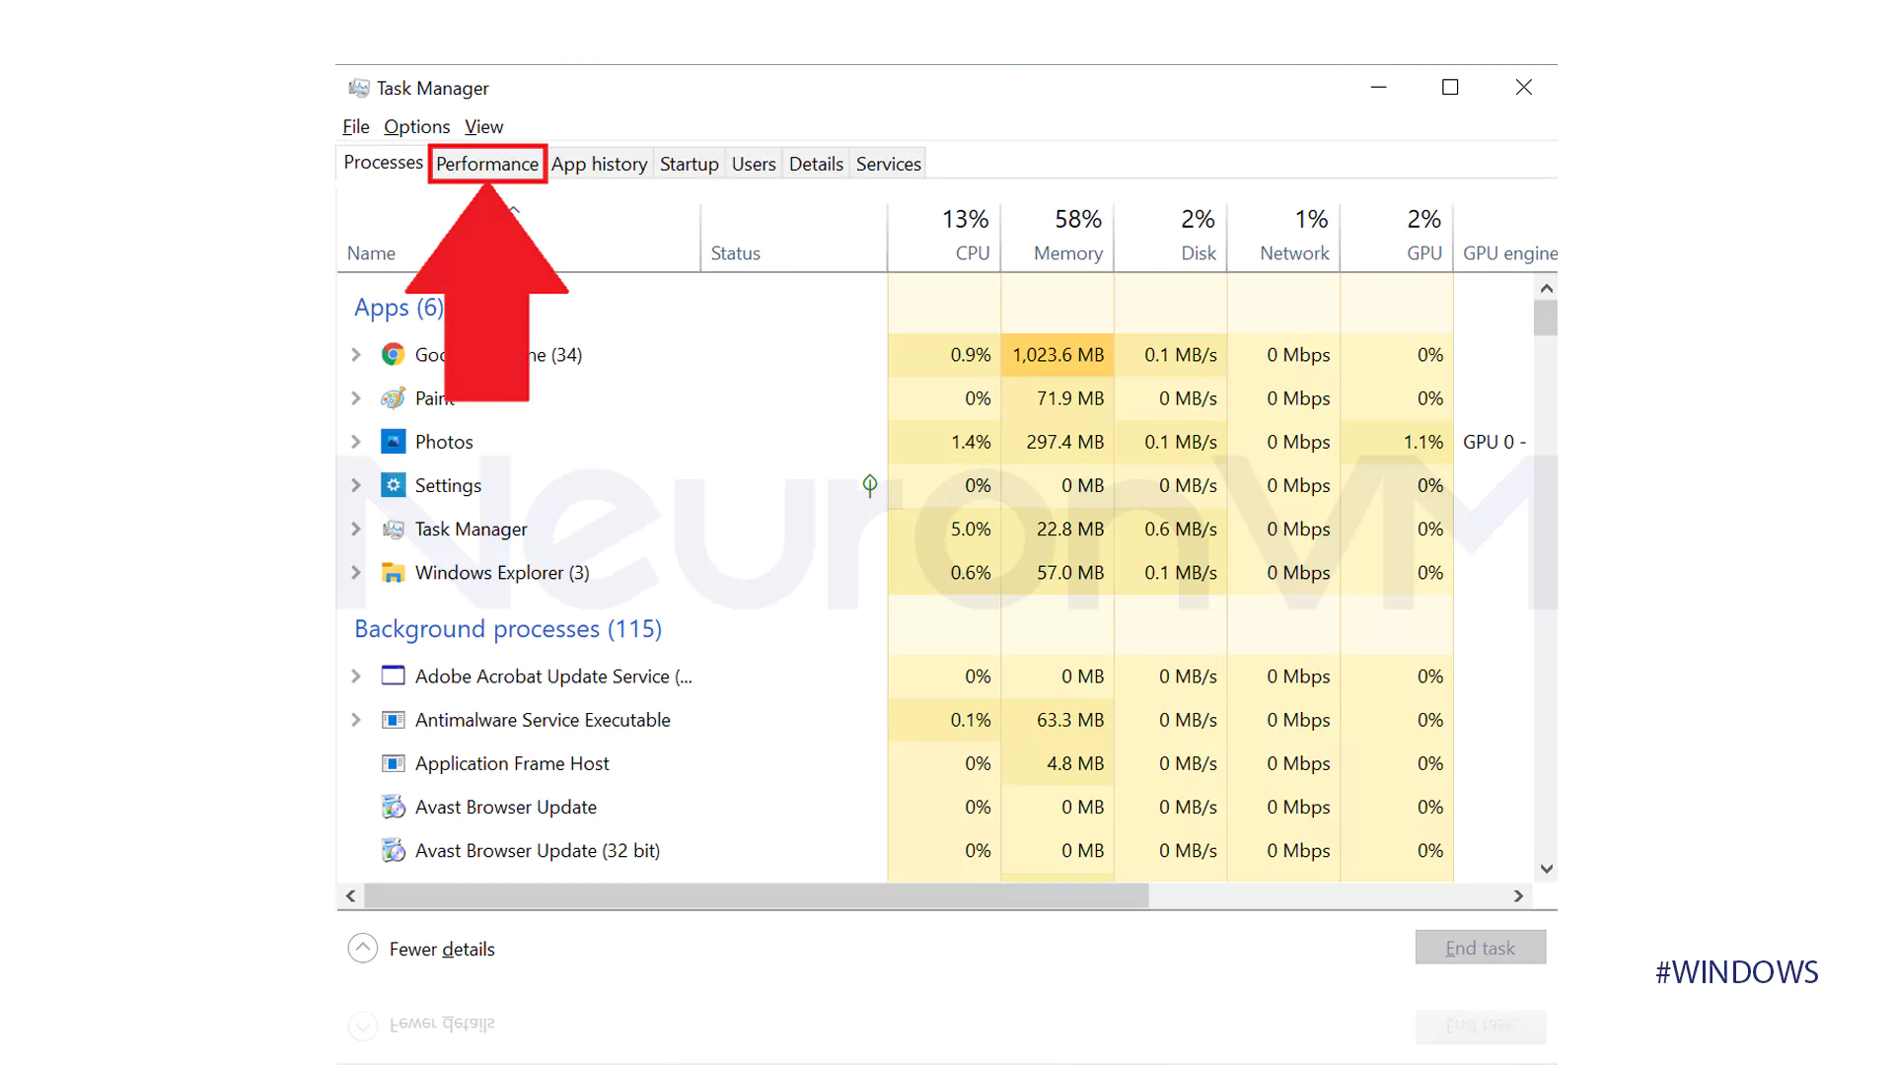
Task: Click the 1.1% GPU value for Photos
Action: point(1423,442)
